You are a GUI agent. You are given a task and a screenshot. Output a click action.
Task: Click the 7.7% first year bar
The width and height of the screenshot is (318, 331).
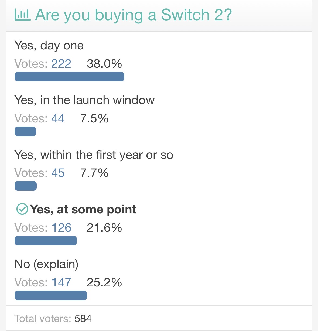(26, 186)
